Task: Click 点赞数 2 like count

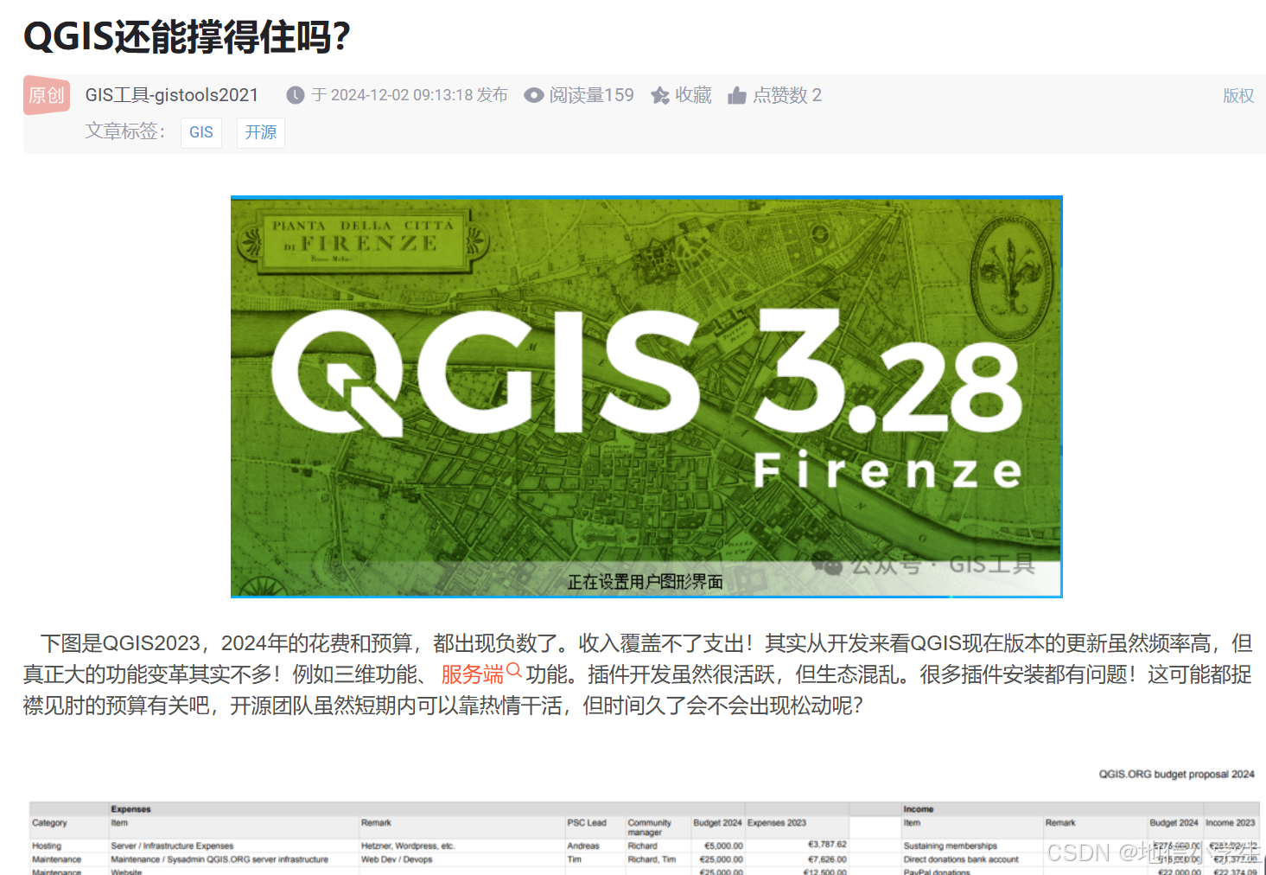Action: point(787,95)
